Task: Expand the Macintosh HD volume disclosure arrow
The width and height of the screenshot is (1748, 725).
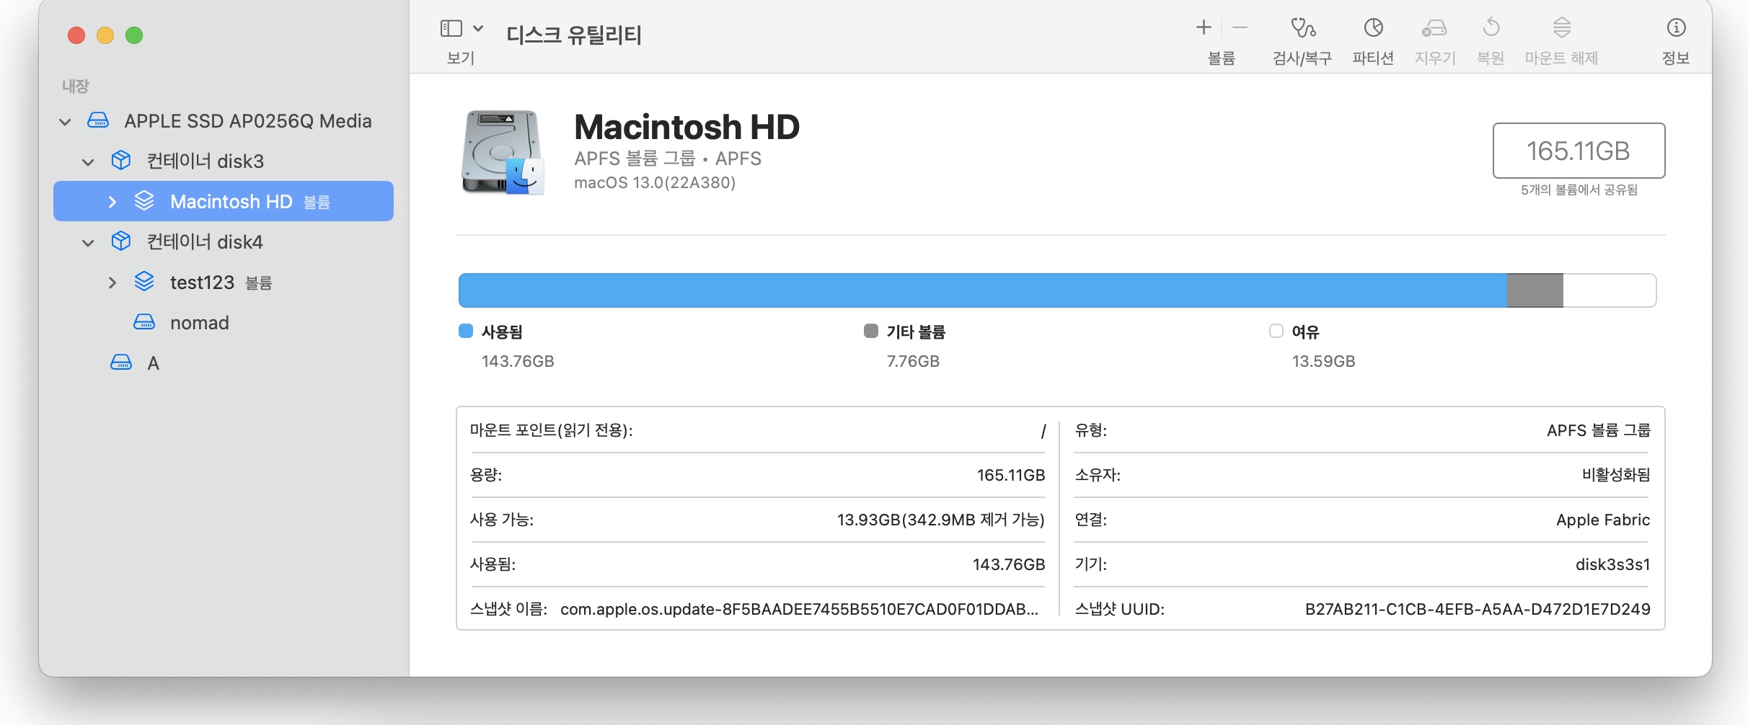Action: point(112,202)
